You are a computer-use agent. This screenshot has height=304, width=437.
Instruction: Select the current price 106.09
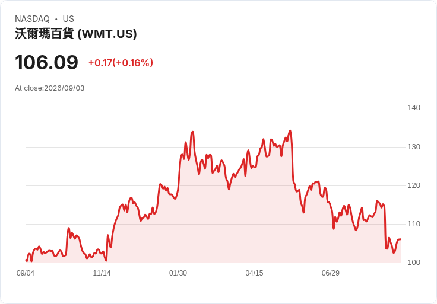(x=46, y=62)
